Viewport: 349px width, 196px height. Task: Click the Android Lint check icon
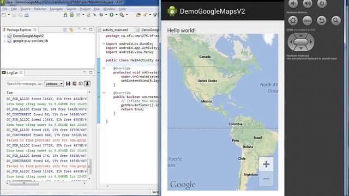[x=79, y=15]
